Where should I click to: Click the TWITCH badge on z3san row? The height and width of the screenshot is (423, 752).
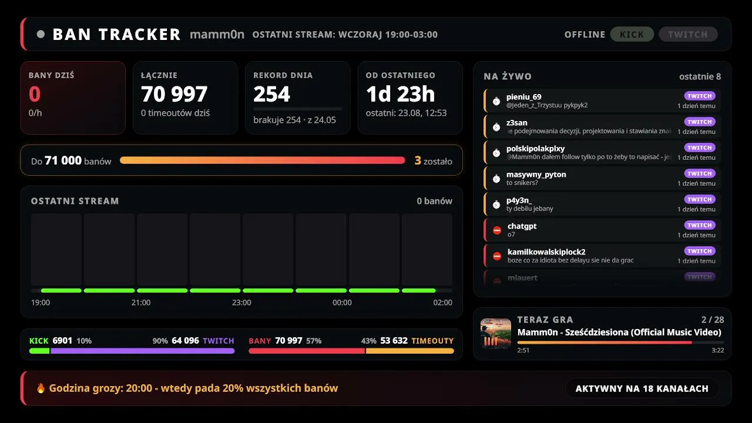(700, 122)
